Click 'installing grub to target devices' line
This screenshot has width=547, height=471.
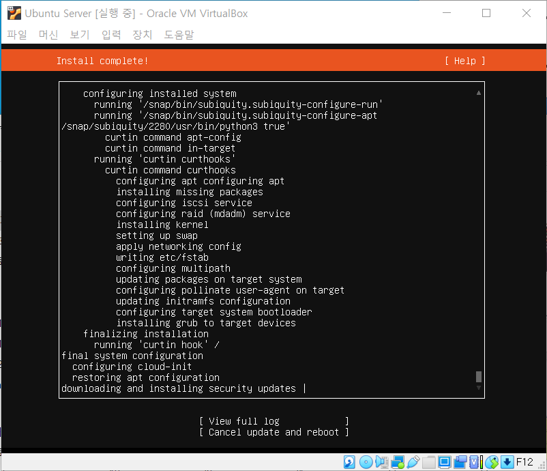[x=206, y=323]
